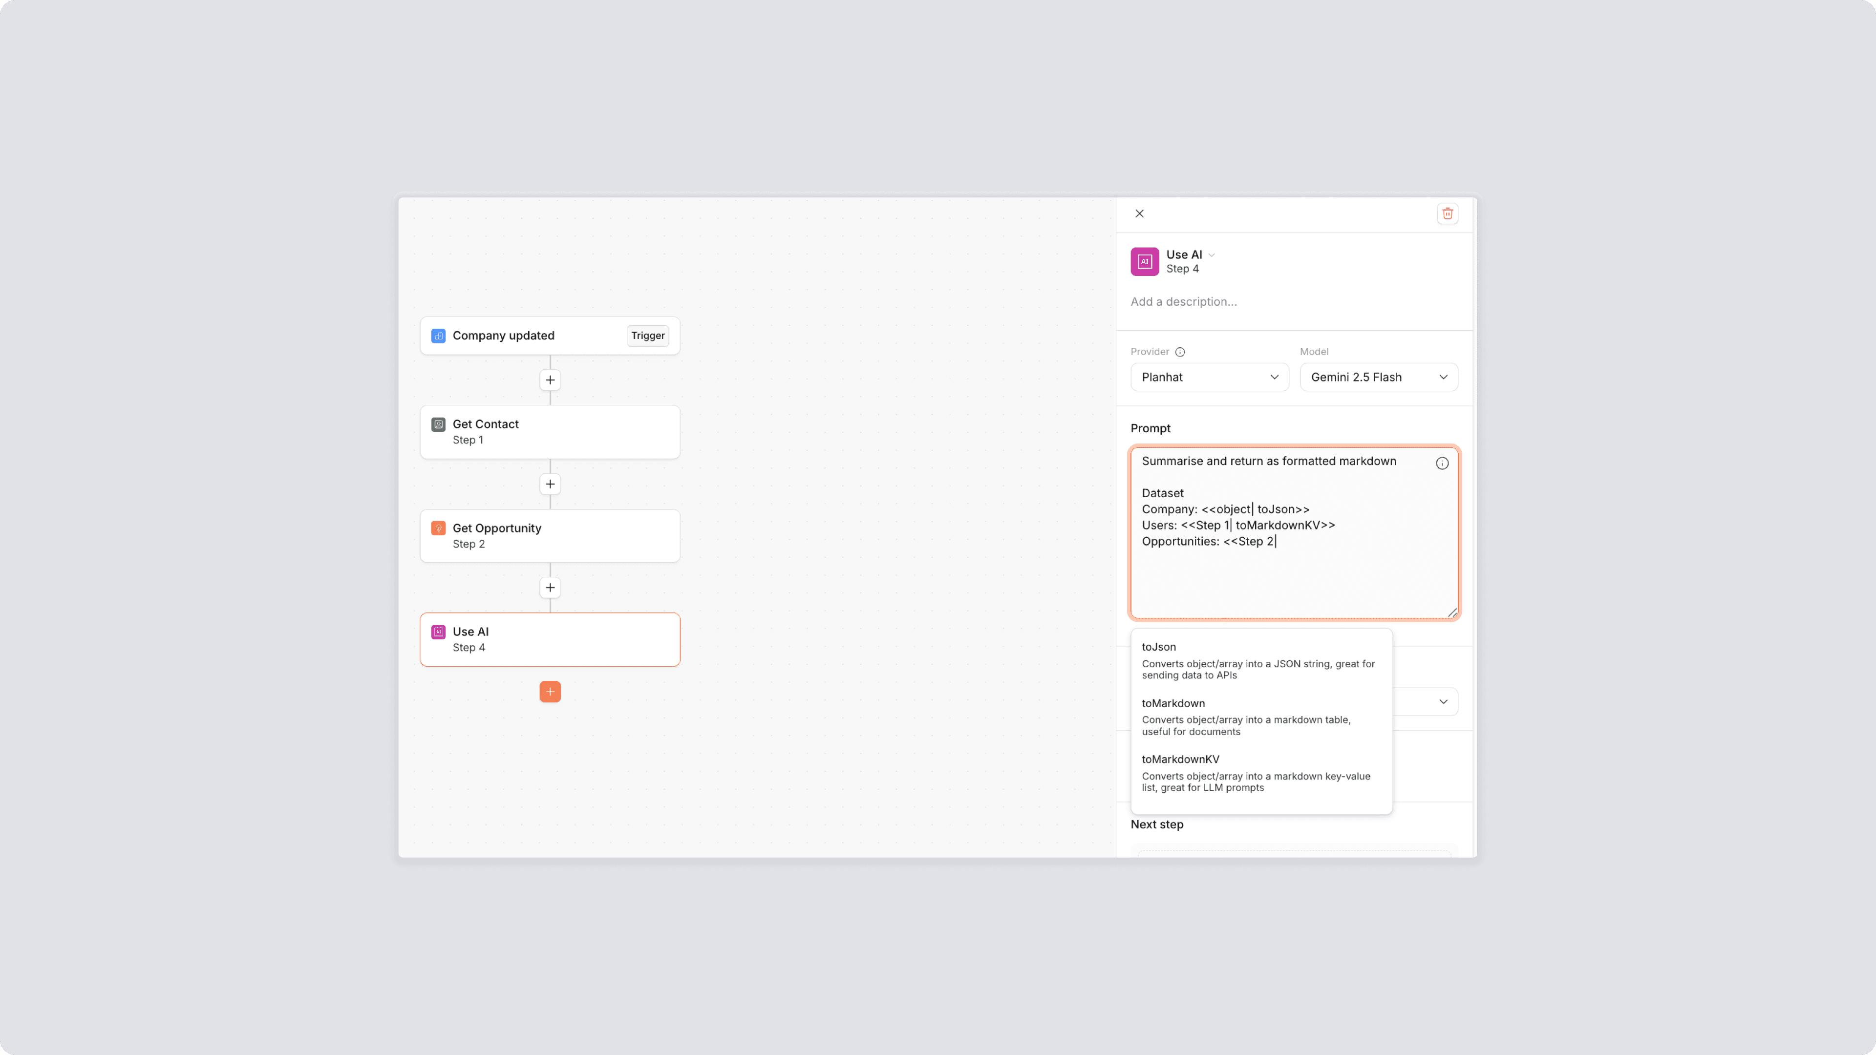Add step above Use AI node
Image resolution: width=1876 pixels, height=1055 pixels.
point(550,588)
